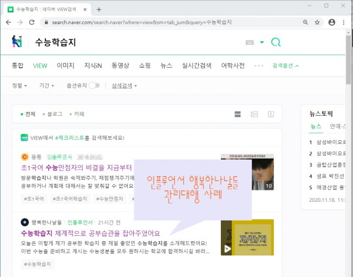Select the 카페 filter
The image size is (353, 277).
click(x=77, y=114)
